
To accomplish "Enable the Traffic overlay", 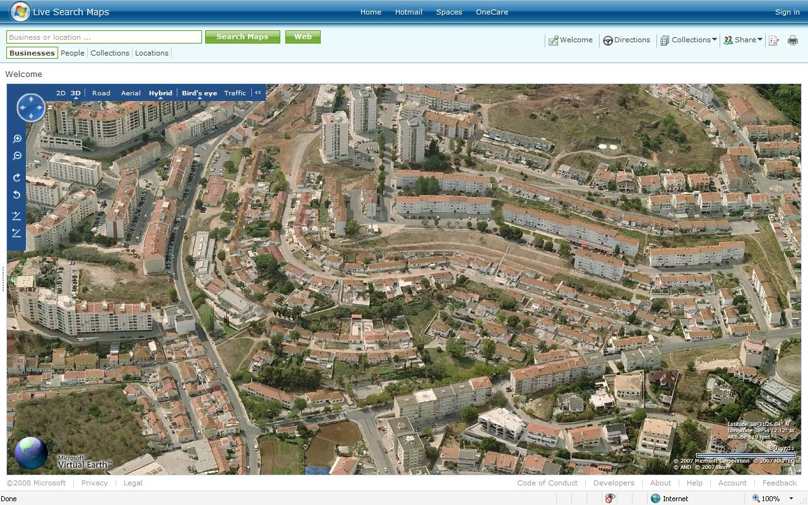I will click(x=235, y=93).
